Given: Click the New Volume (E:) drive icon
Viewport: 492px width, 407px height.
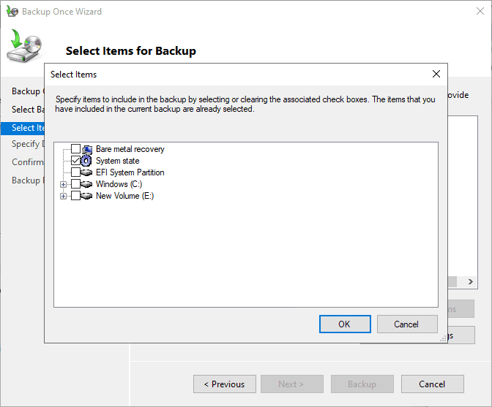Looking at the screenshot, I should pyautogui.click(x=87, y=196).
